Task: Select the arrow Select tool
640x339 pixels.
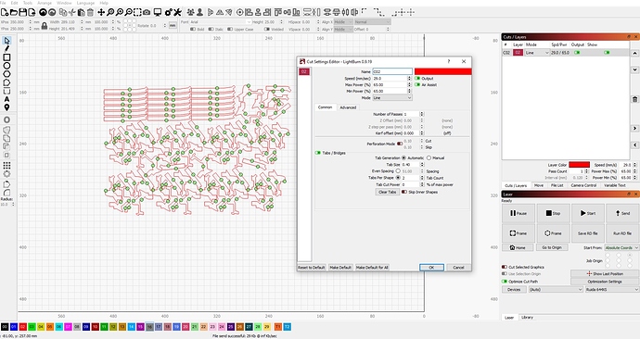Action: tap(6, 41)
